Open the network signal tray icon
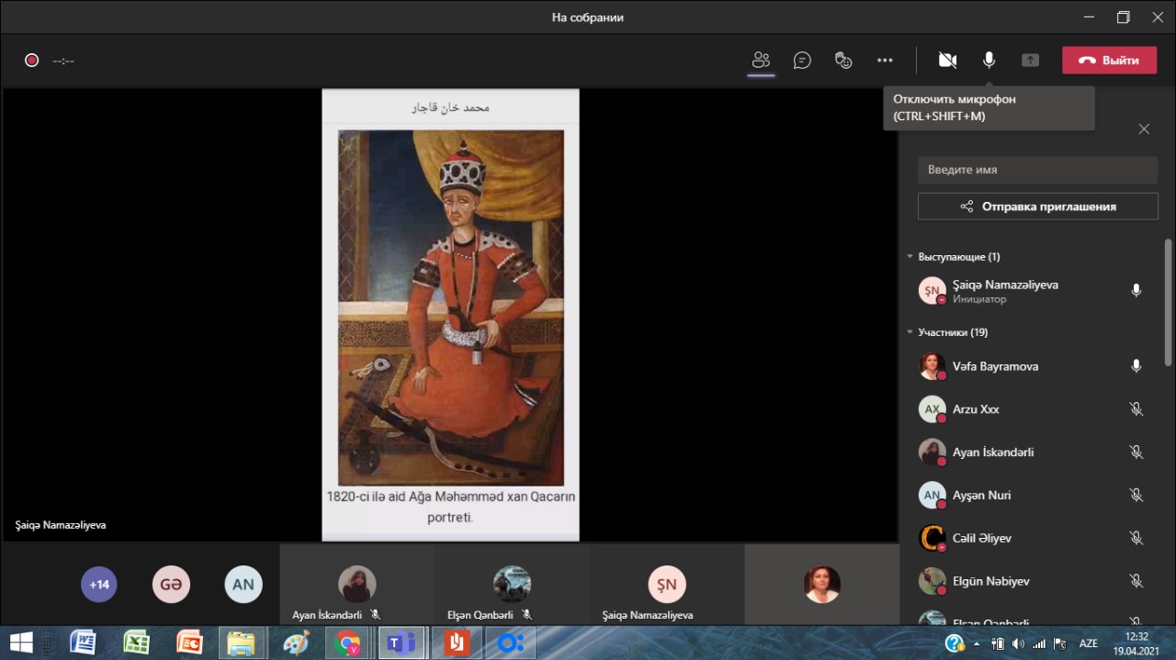 (1040, 643)
